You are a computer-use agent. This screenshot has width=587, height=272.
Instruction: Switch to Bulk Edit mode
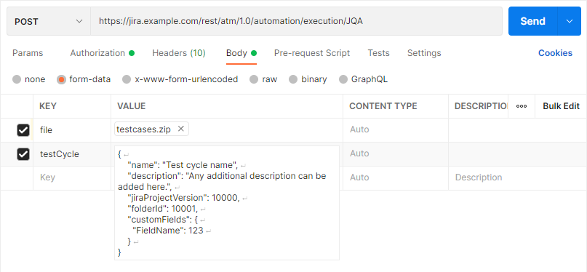[x=561, y=106]
